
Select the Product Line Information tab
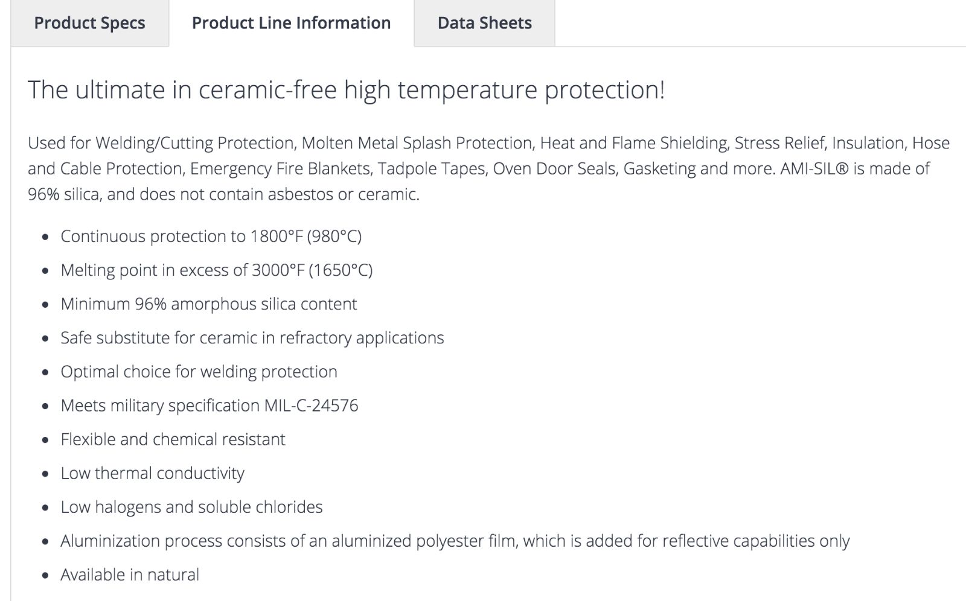pyautogui.click(x=291, y=23)
